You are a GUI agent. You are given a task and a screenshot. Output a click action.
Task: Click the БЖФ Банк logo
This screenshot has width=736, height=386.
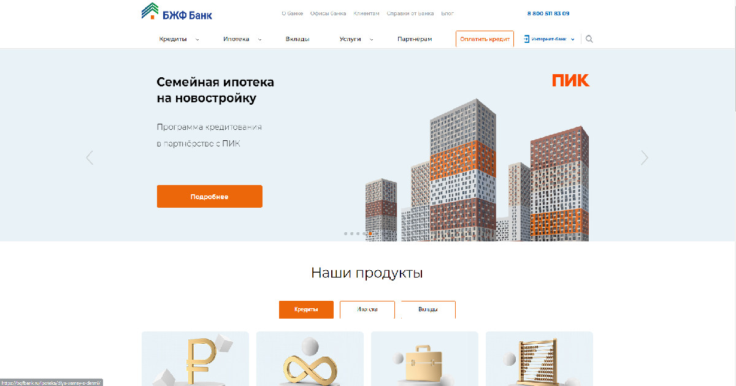[x=177, y=12]
